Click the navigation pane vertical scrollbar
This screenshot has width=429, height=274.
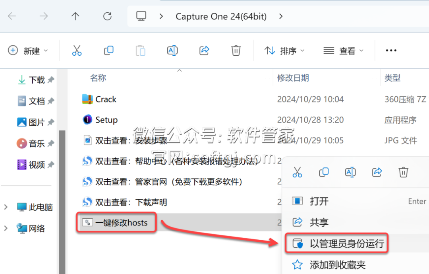pyautogui.click(x=62, y=202)
